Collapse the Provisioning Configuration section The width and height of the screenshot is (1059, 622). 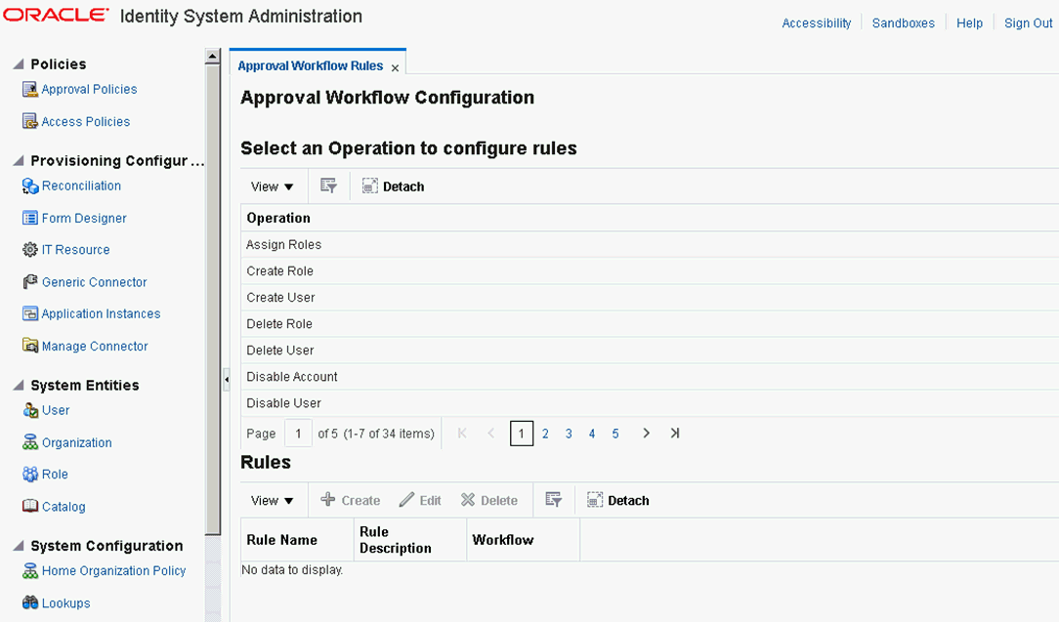19,161
